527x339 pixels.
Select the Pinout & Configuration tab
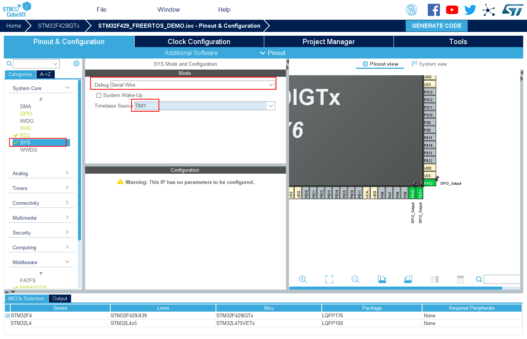tap(69, 41)
